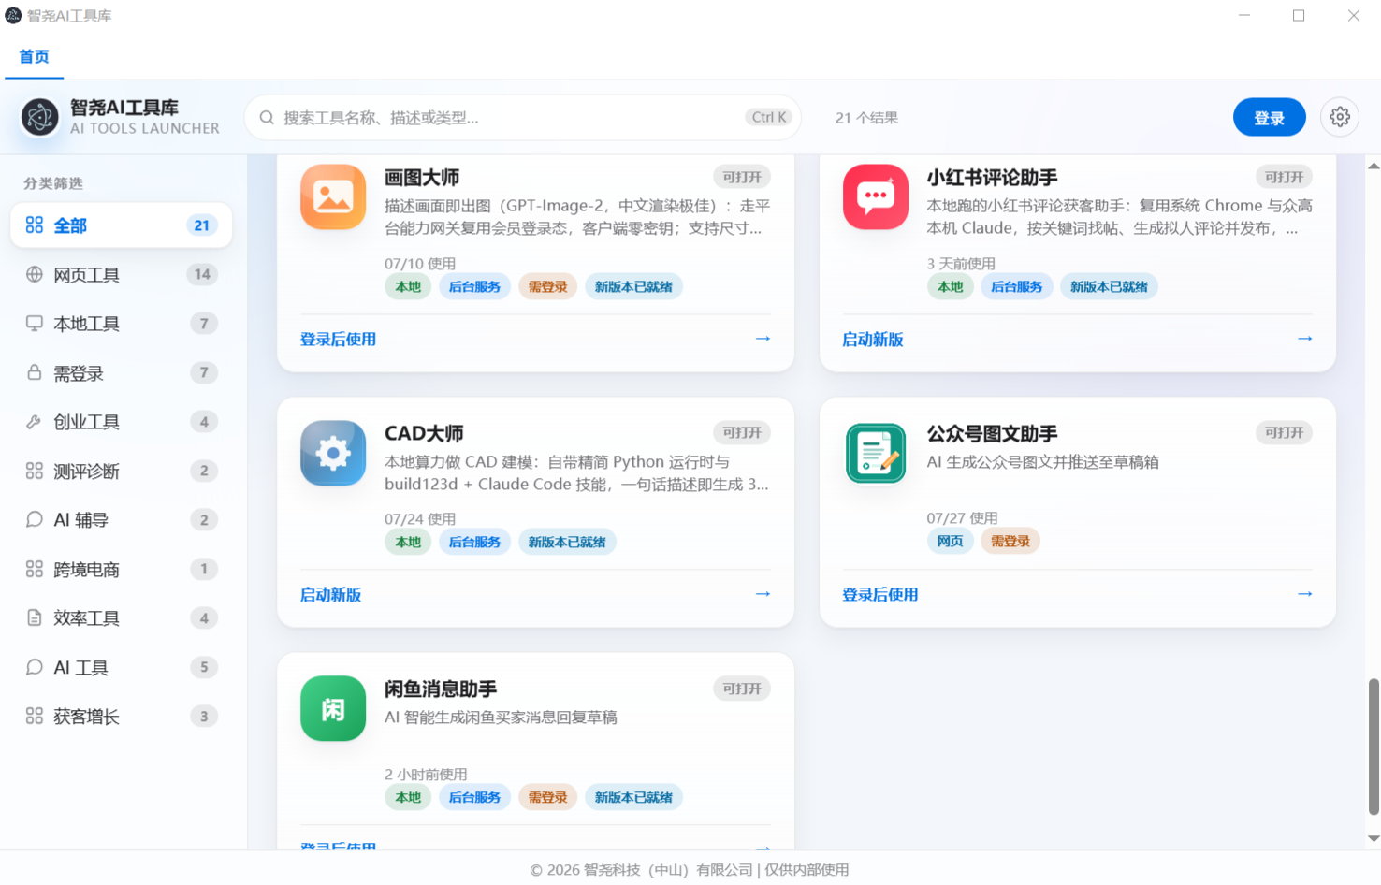Open the 小红书评论助手 red chat icon

(x=876, y=197)
